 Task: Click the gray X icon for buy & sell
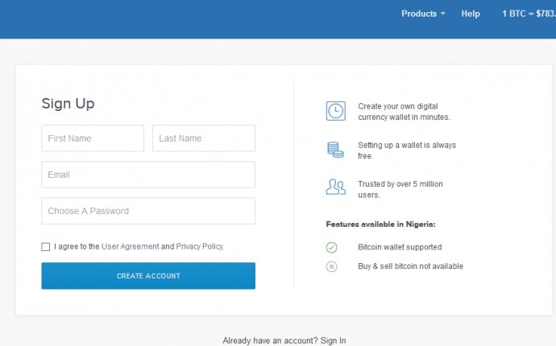(x=331, y=266)
